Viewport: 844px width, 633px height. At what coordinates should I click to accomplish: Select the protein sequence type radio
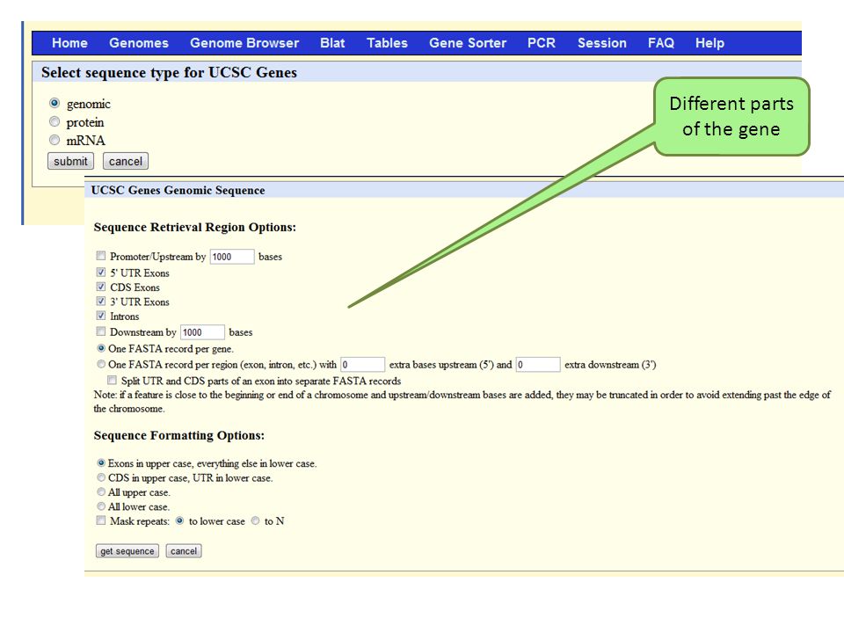coord(55,121)
